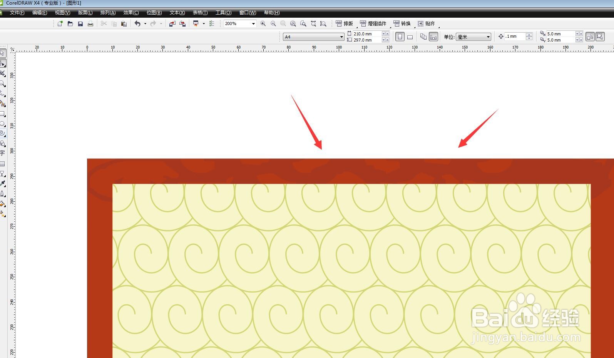The height and width of the screenshot is (358, 614).
Task: Open the 文本(X) menu
Action: (x=177, y=13)
